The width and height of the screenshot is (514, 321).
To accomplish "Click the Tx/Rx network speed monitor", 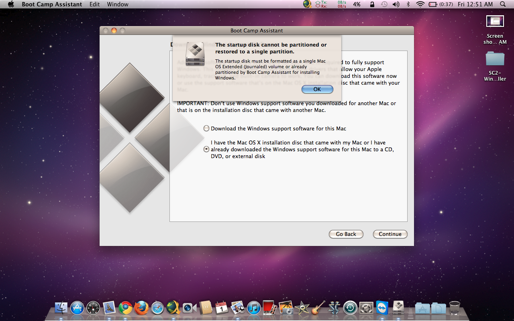I will click(x=331, y=4).
